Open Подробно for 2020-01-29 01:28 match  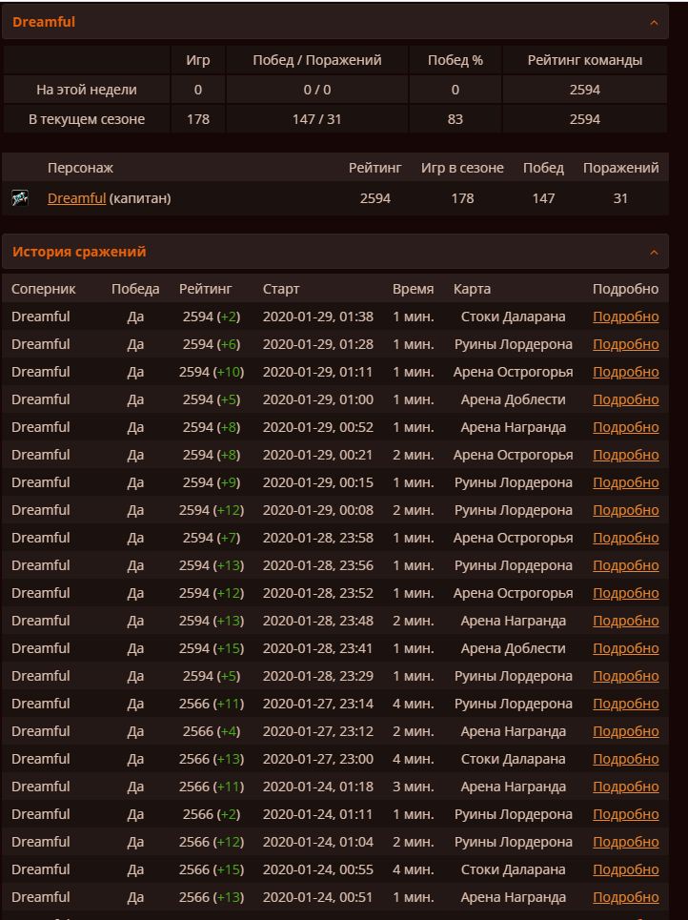[x=625, y=344]
